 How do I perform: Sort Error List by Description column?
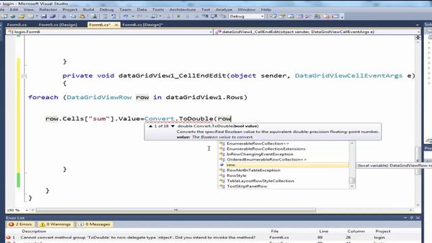[34, 232]
